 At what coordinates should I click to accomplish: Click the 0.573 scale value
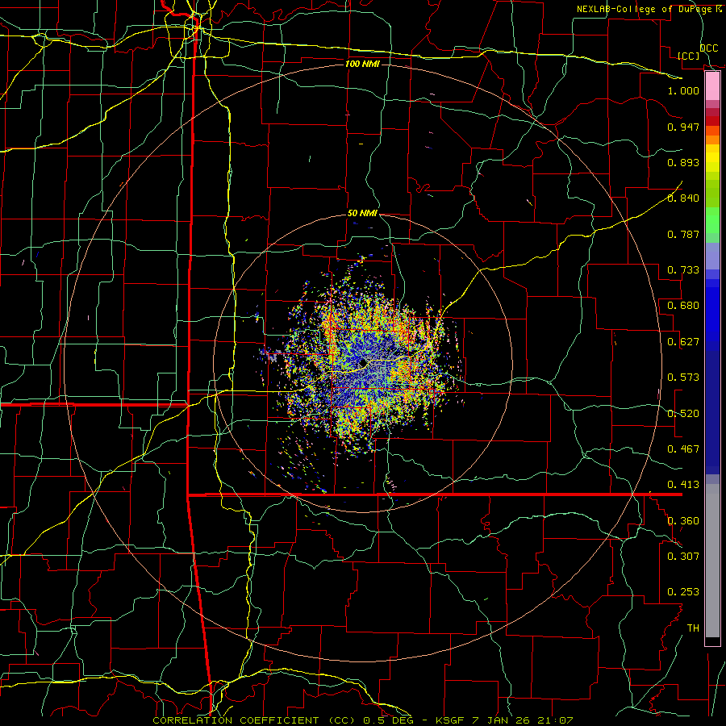[x=683, y=378]
